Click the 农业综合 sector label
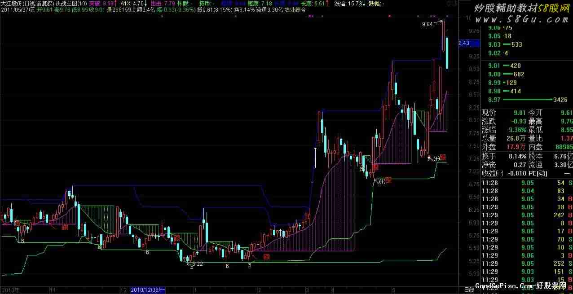The height and width of the screenshot is (294, 573). coord(295,9)
